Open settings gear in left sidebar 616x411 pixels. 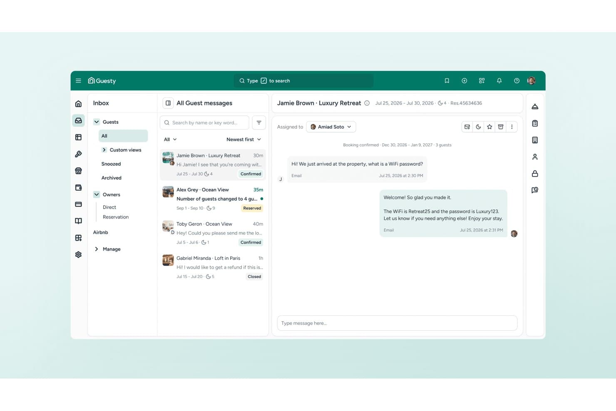point(78,254)
